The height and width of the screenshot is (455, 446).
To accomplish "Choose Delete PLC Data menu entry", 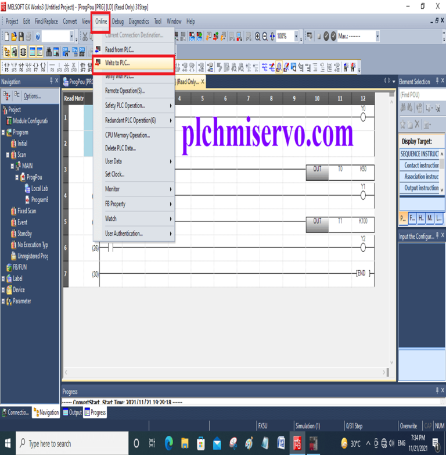I will pyautogui.click(x=134, y=148).
